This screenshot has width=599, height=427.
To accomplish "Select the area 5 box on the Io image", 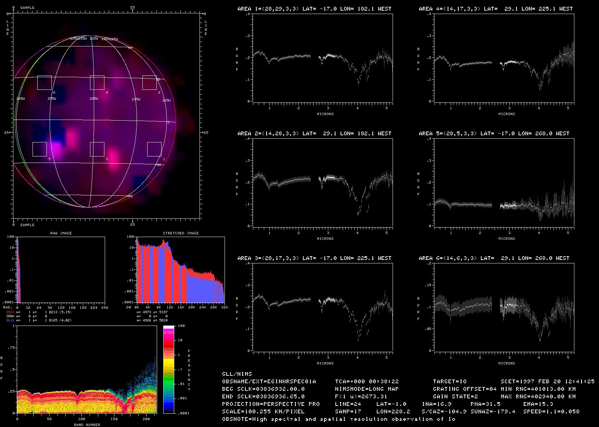I will (x=40, y=149).
